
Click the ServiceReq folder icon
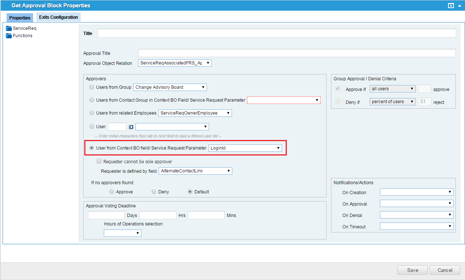tap(9, 28)
